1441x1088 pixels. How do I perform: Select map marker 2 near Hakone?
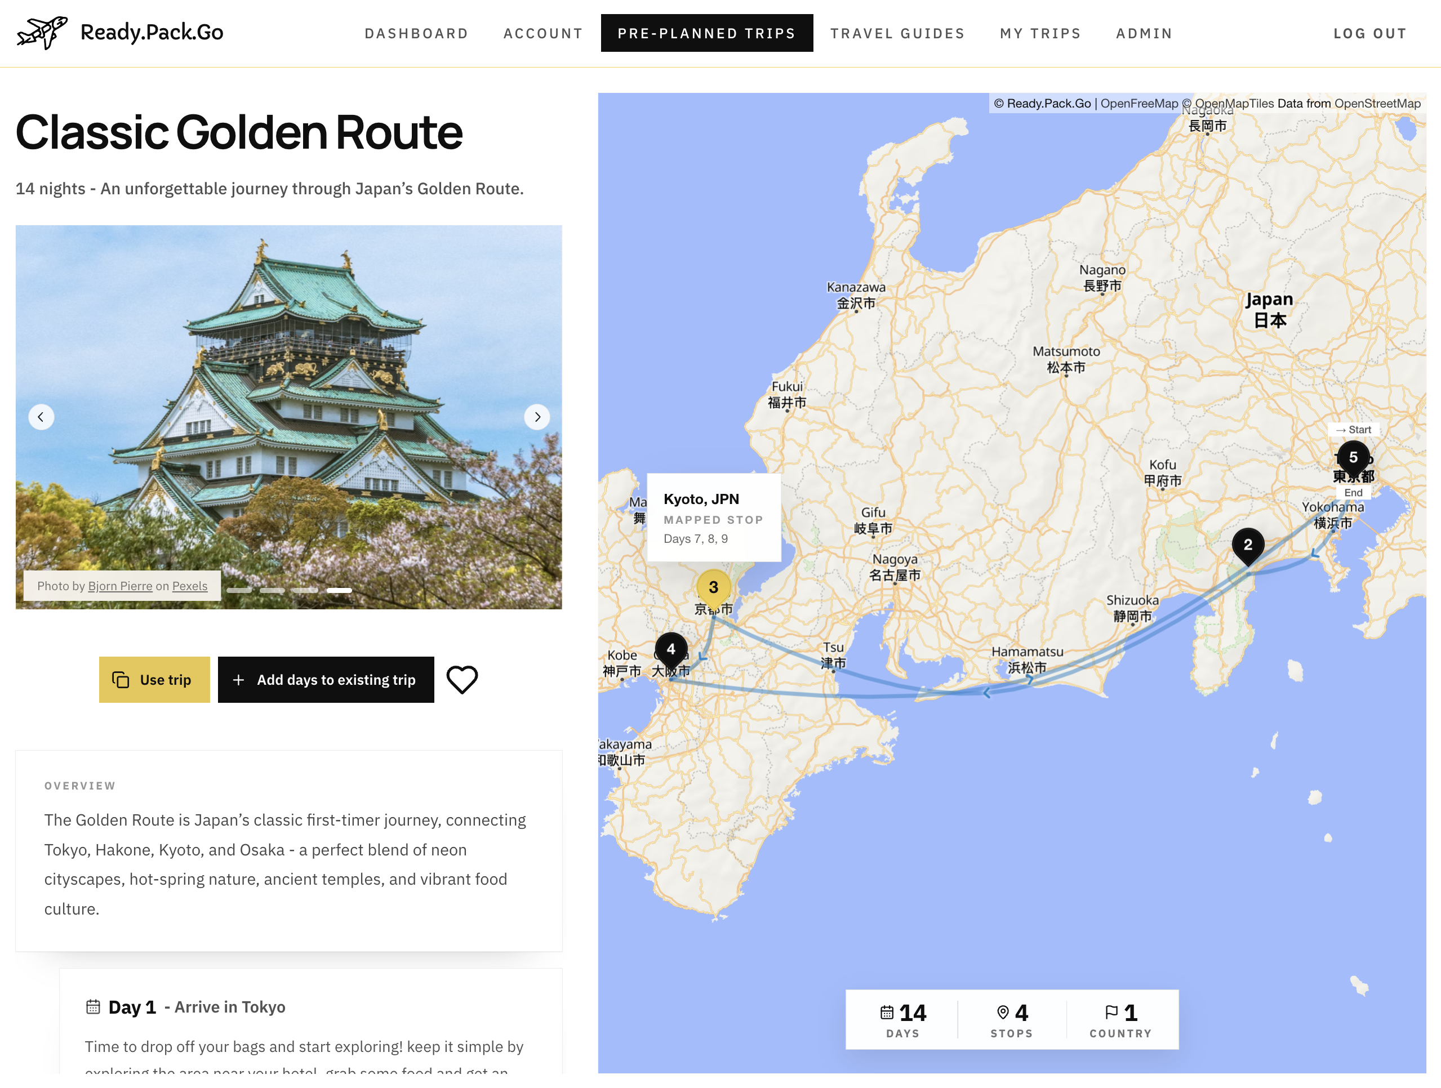(1248, 546)
